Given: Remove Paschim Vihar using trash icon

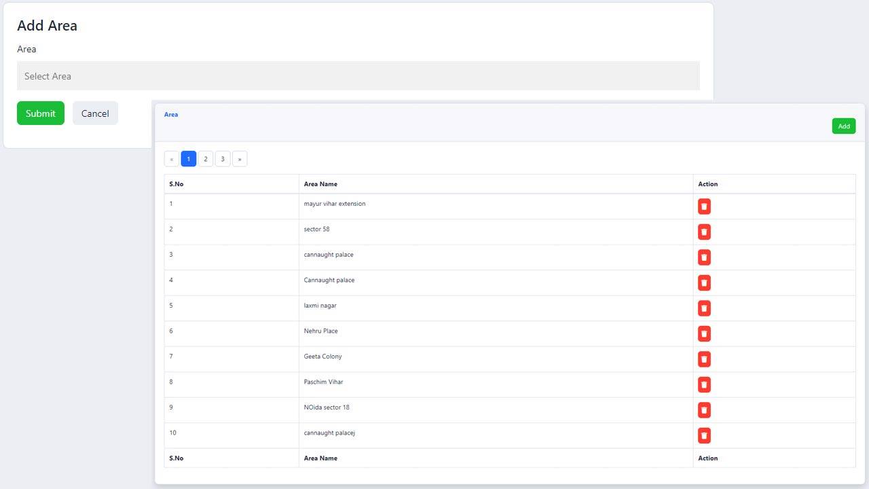Looking at the screenshot, I should pyautogui.click(x=704, y=385).
